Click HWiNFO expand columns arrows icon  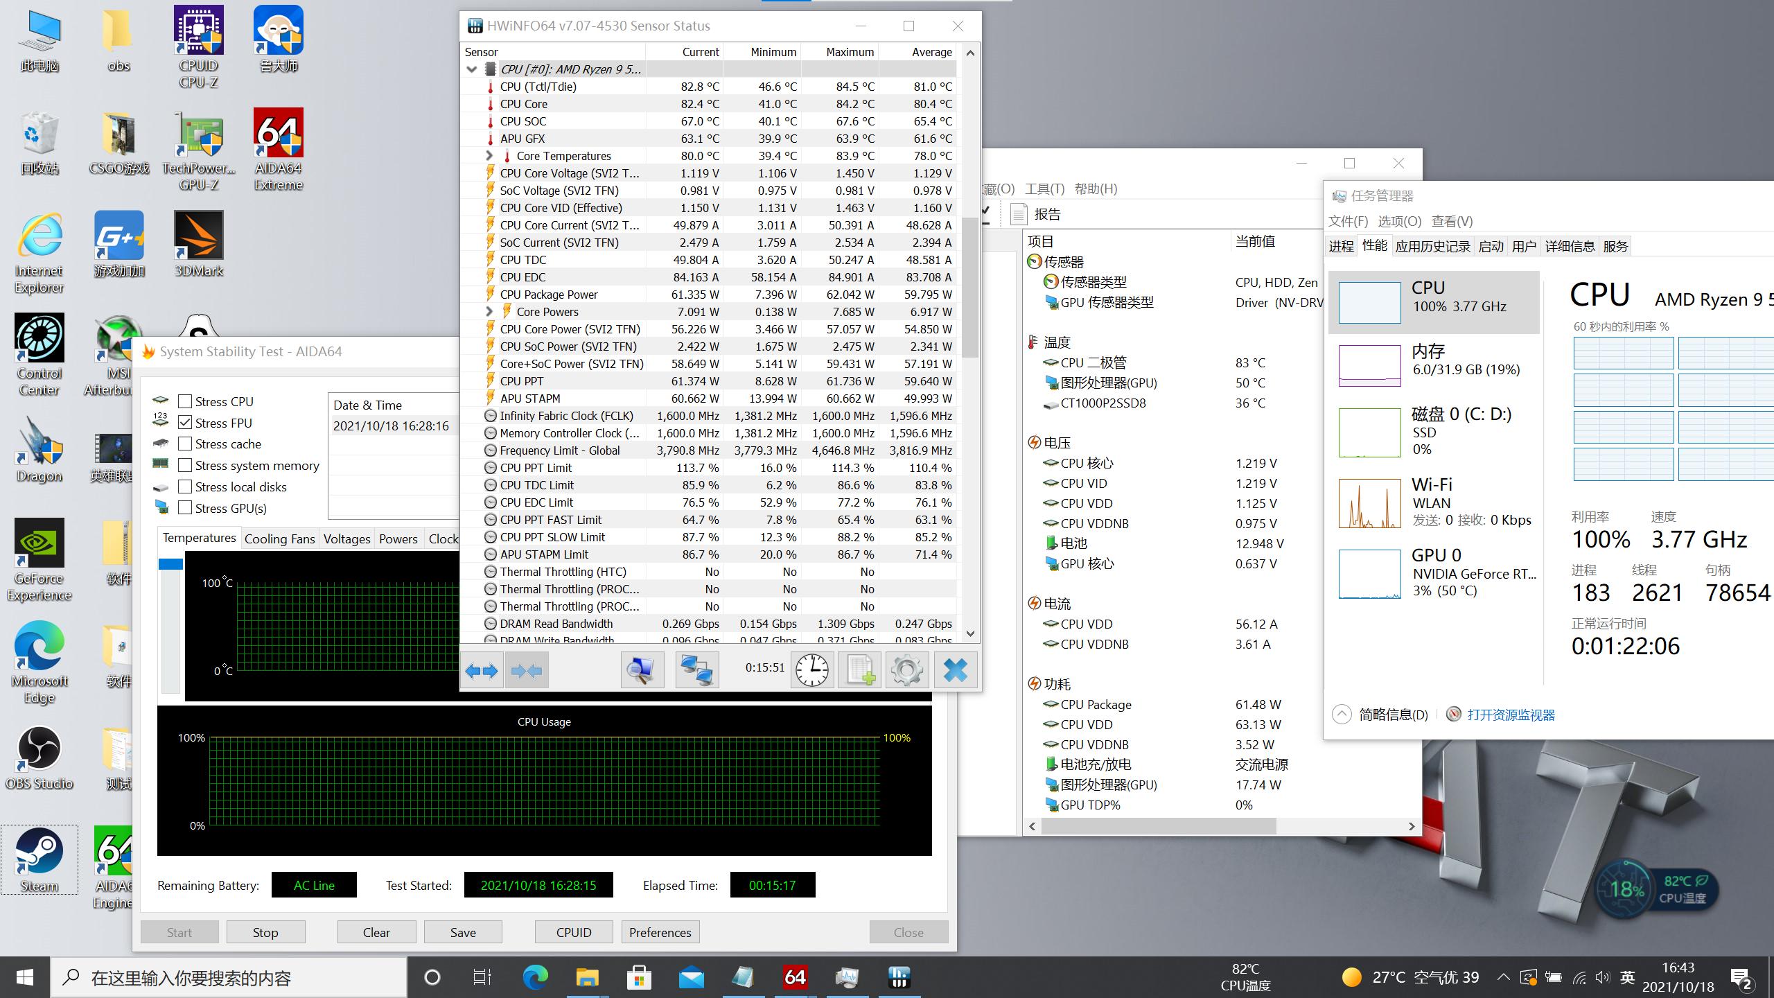coord(482,669)
